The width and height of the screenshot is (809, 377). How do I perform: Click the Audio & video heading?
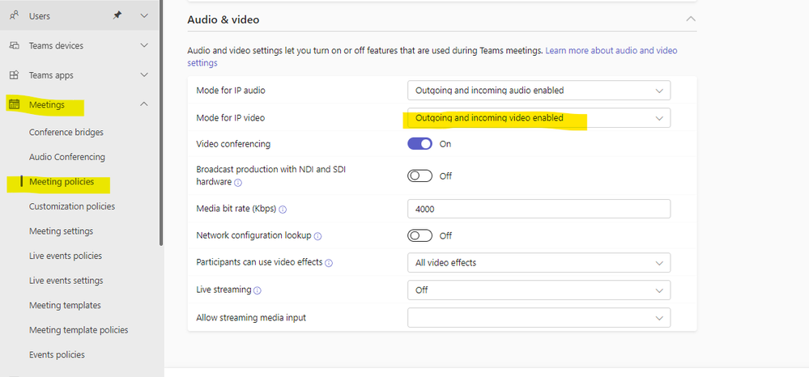(223, 19)
